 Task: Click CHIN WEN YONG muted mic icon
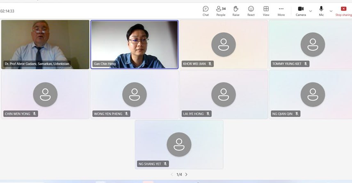[x=34, y=114]
